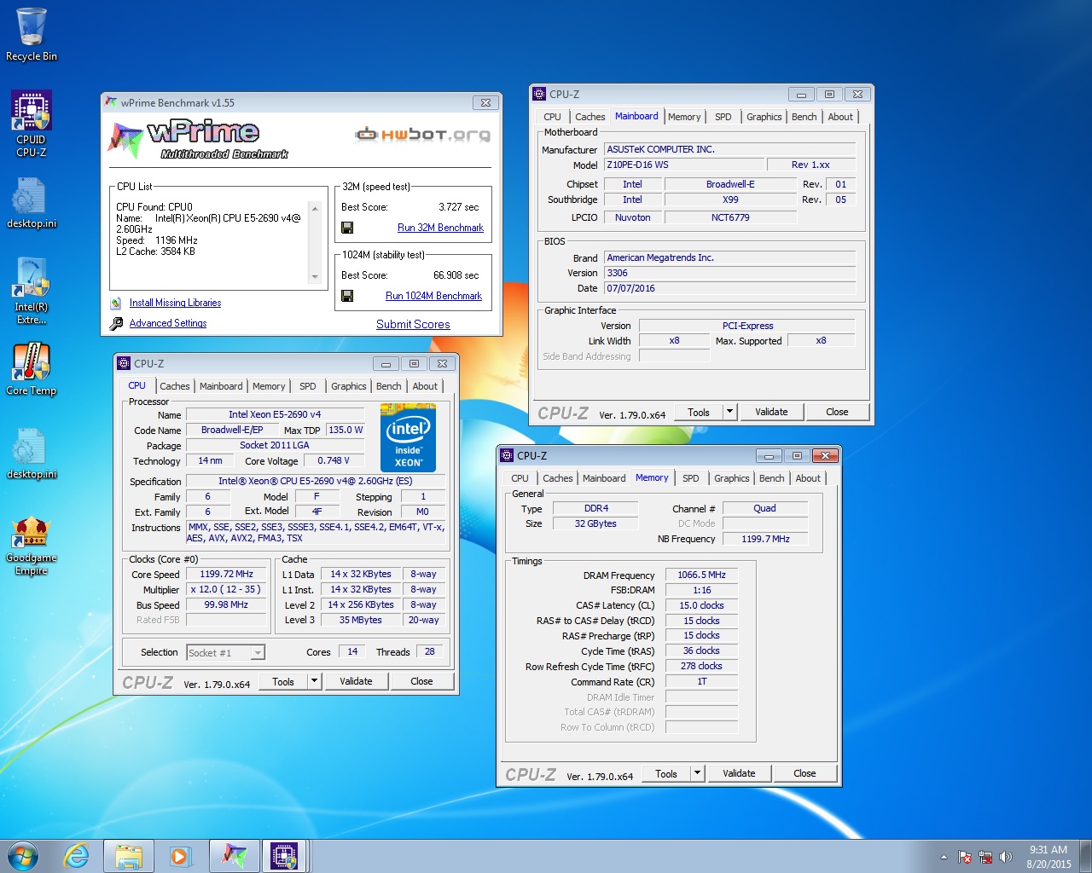The image size is (1092, 873).
Task: Switch to Caches tab in CPU window
Action: [175, 386]
